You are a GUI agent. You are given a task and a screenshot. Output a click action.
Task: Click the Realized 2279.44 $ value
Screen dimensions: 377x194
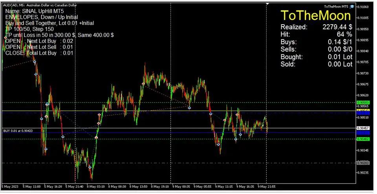[x=337, y=27]
